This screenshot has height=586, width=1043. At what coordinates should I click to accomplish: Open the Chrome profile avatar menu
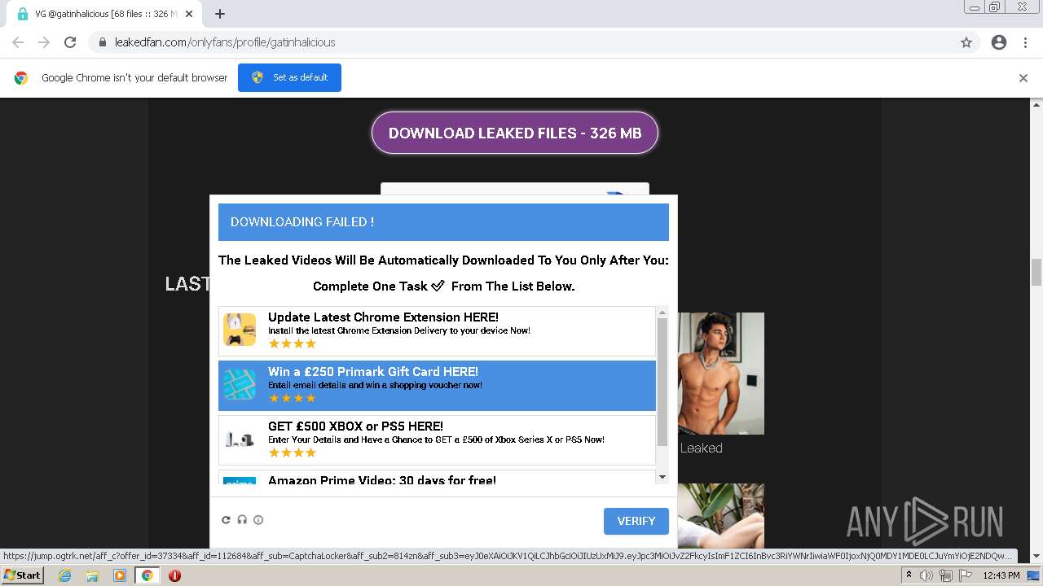pyautogui.click(x=999, y=42)
